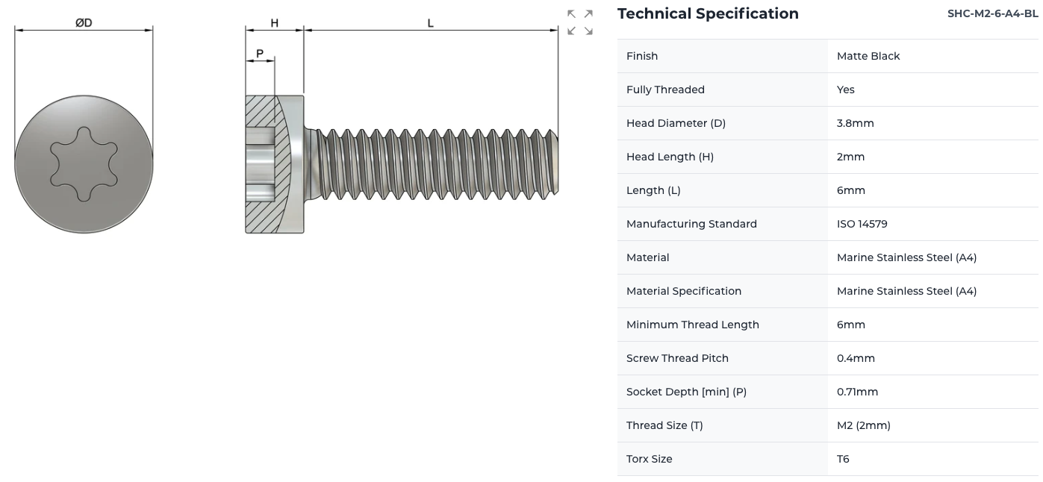
Task: Click the 0.4mm thread pitch value
Action: 856,358
